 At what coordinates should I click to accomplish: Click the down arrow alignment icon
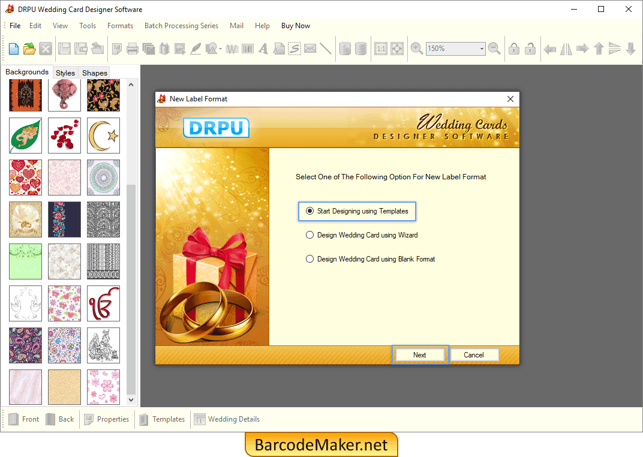[x=630, y=49]
